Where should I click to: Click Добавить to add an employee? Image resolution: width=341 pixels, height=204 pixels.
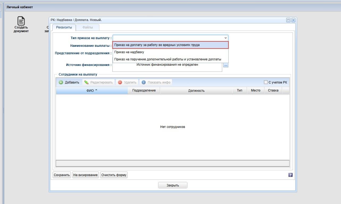69,82
